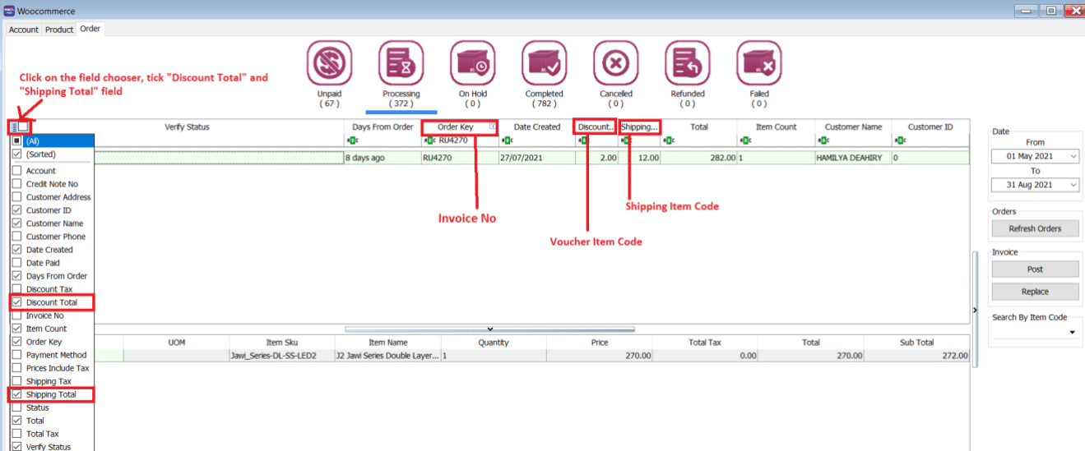
Task: Click the Cancelled orders icon
Action: 615,63
